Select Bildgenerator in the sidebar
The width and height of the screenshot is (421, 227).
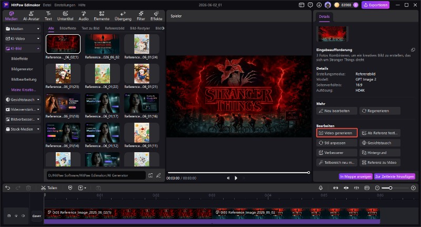point(22,69)
